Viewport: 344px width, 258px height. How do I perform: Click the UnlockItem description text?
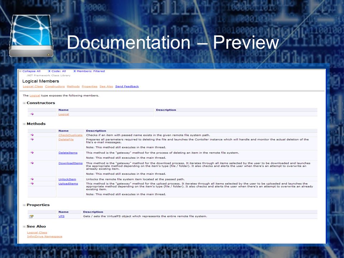pos(135,179)
